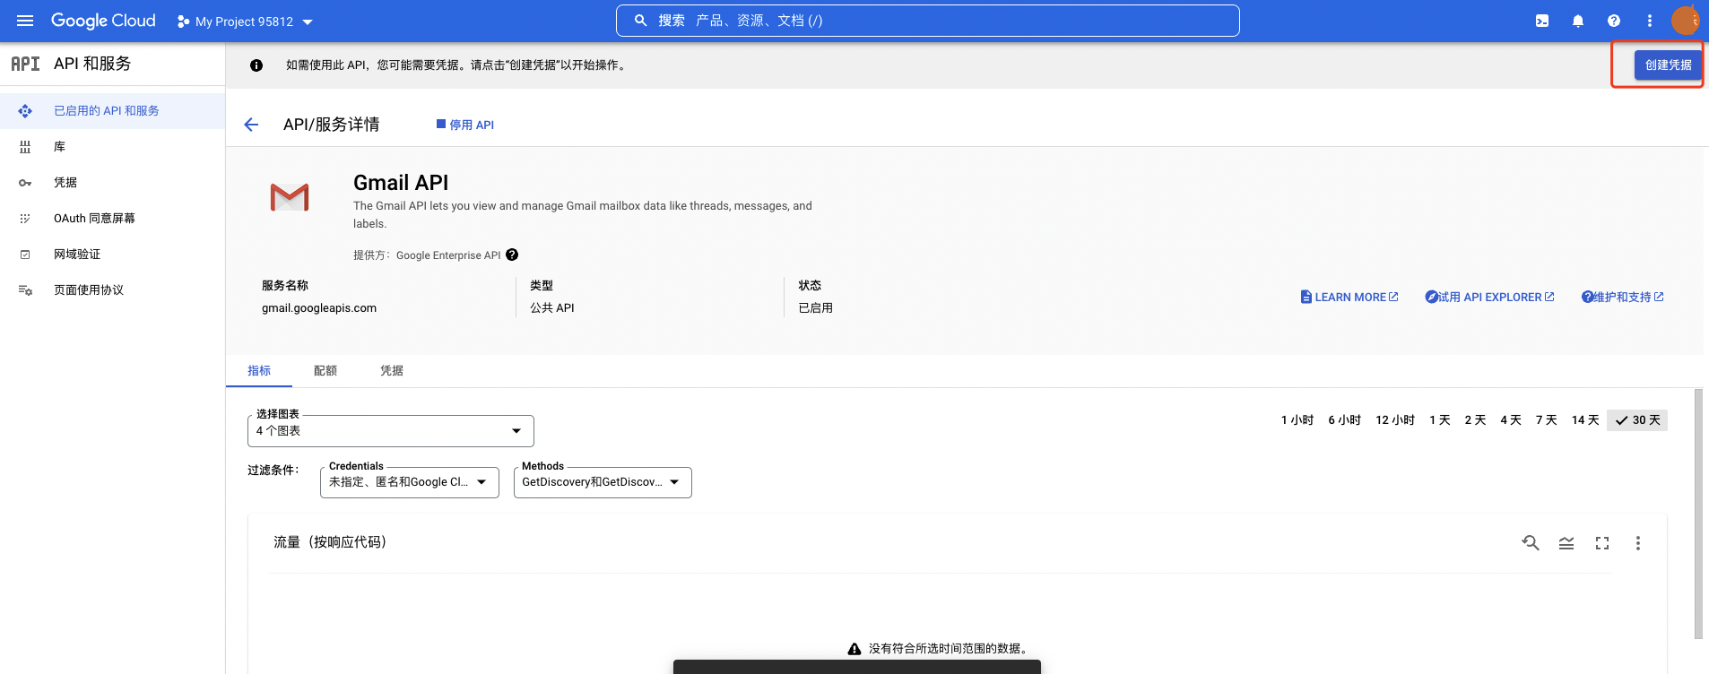
Task: Expand the 选择图表 dropdown
Action: click(390, 431)
